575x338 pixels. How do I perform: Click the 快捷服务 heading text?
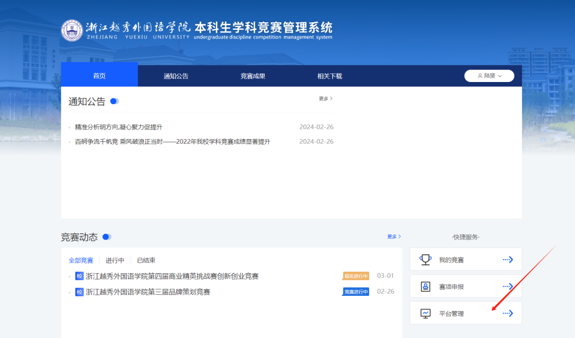(466, 237)
